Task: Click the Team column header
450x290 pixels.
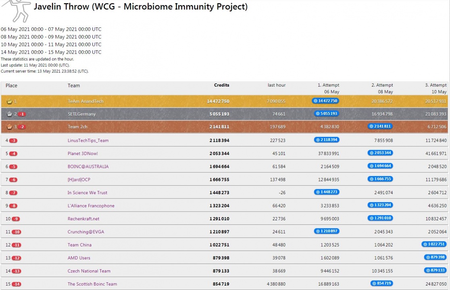Action: (x=74, y=86)
